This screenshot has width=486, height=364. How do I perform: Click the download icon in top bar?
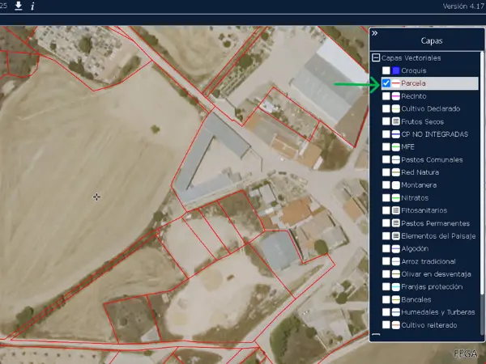pos(18,6)
